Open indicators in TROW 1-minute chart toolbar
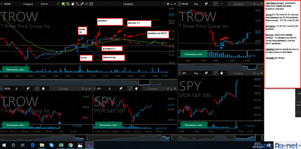Screen dimensions: 301x149 tap(58, 4)
